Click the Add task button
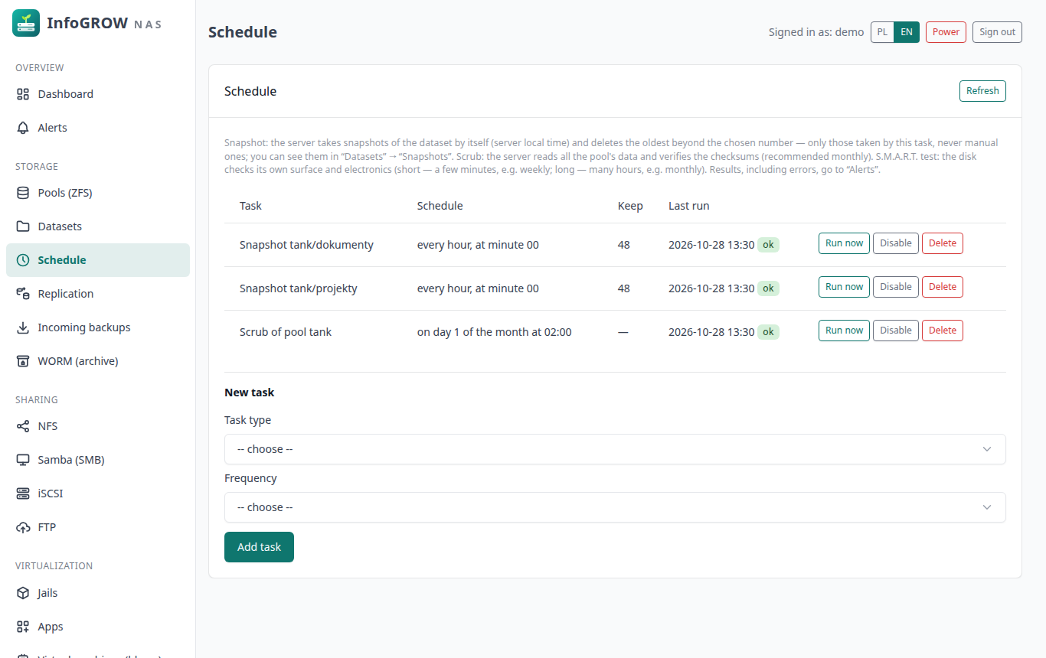 (x=259, y=547)
